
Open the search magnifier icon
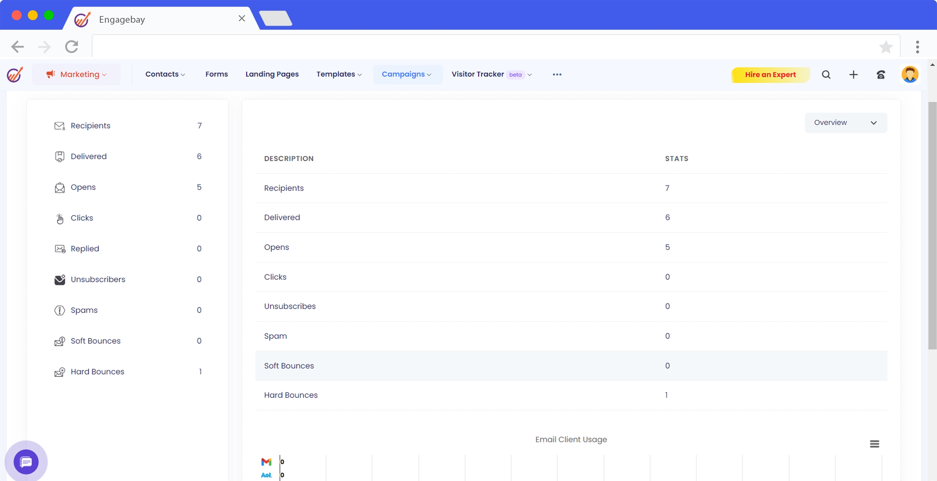(x=826, y=75)
